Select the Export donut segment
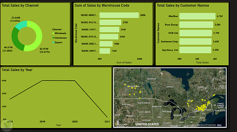The height and width of the screenshot is (132, 237). tap(22, 25)
